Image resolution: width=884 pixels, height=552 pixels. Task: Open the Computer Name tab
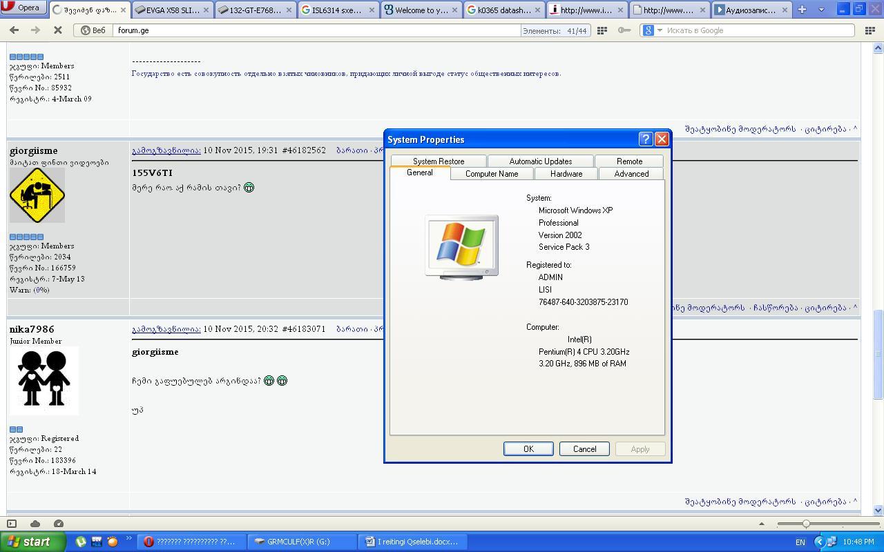coord(491,174)
